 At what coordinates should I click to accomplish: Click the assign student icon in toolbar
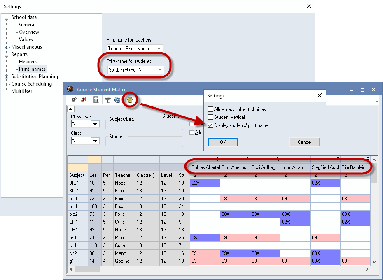75,100
